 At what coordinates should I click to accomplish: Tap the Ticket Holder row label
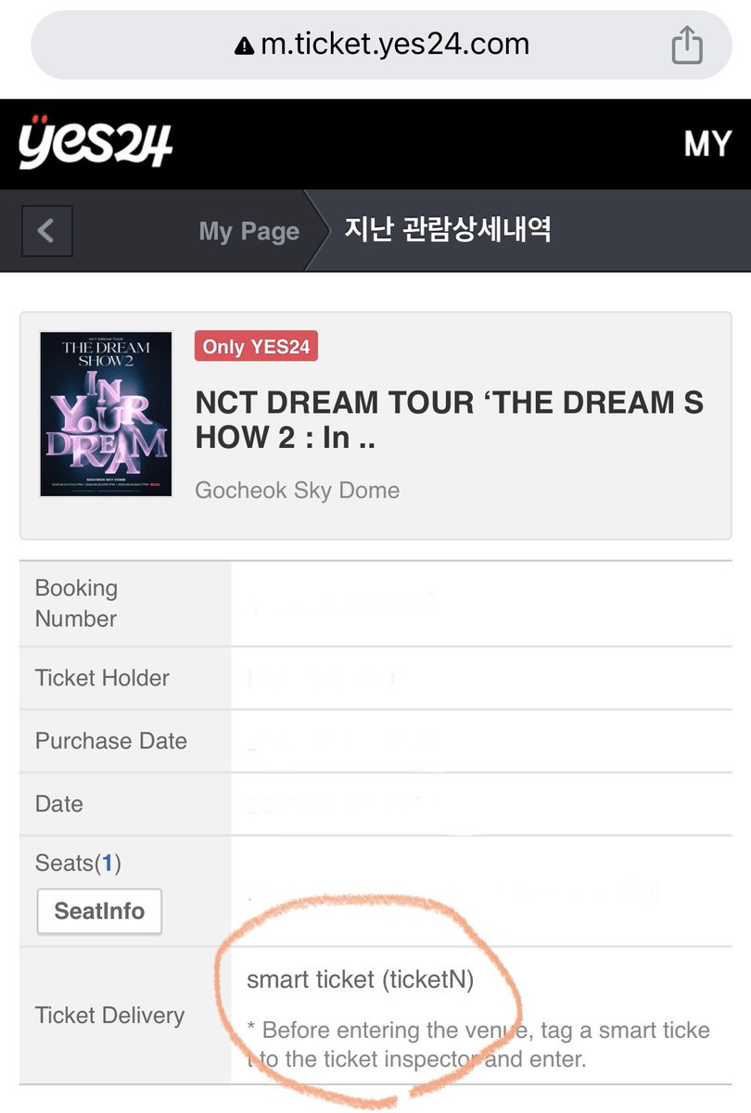[x=102, y=678]
